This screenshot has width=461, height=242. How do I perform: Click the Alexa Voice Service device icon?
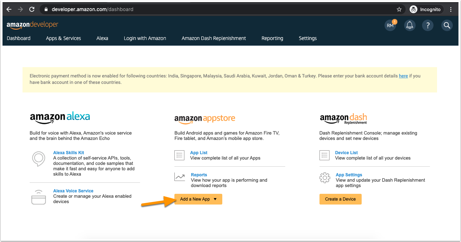coord(39,197)
